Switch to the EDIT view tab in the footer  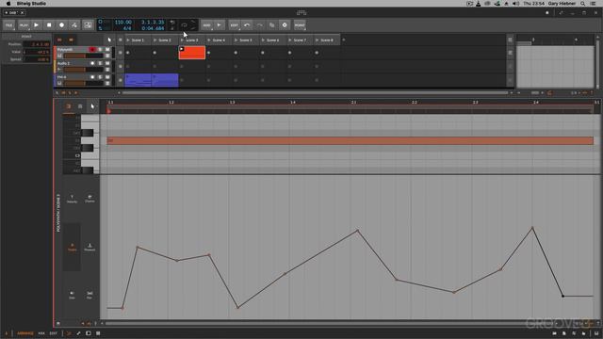[x=54, y=333]
